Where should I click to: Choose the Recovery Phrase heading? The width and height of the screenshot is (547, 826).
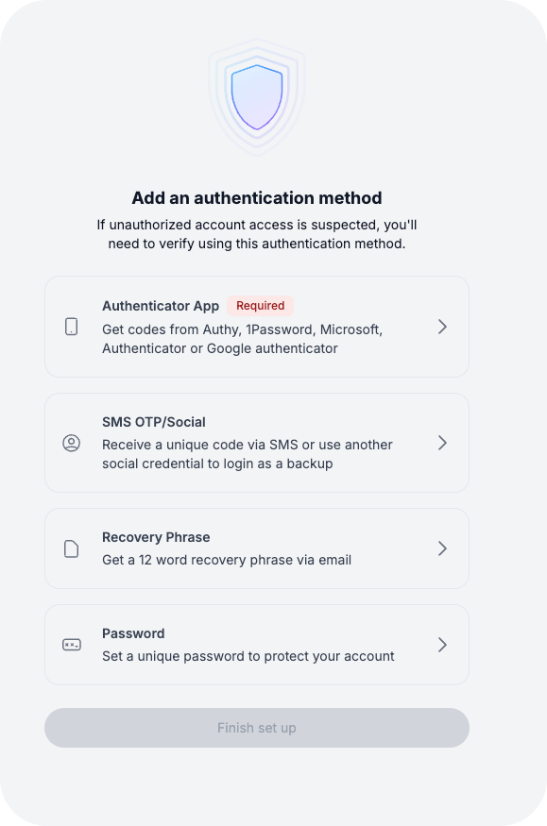pyautogui.click(x=156, y=537)
